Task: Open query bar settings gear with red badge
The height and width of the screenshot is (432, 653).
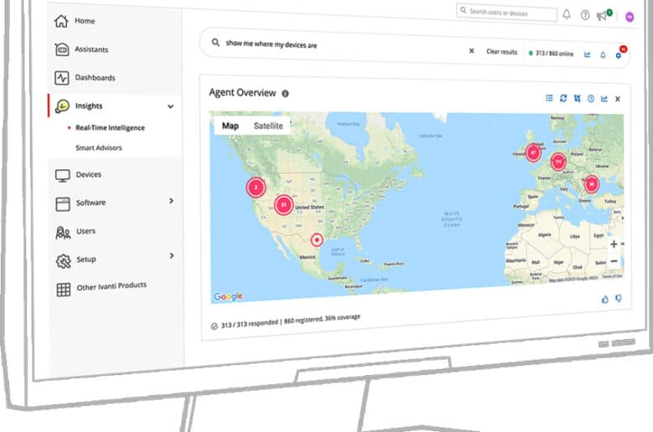Action: [x=620, y=54]
